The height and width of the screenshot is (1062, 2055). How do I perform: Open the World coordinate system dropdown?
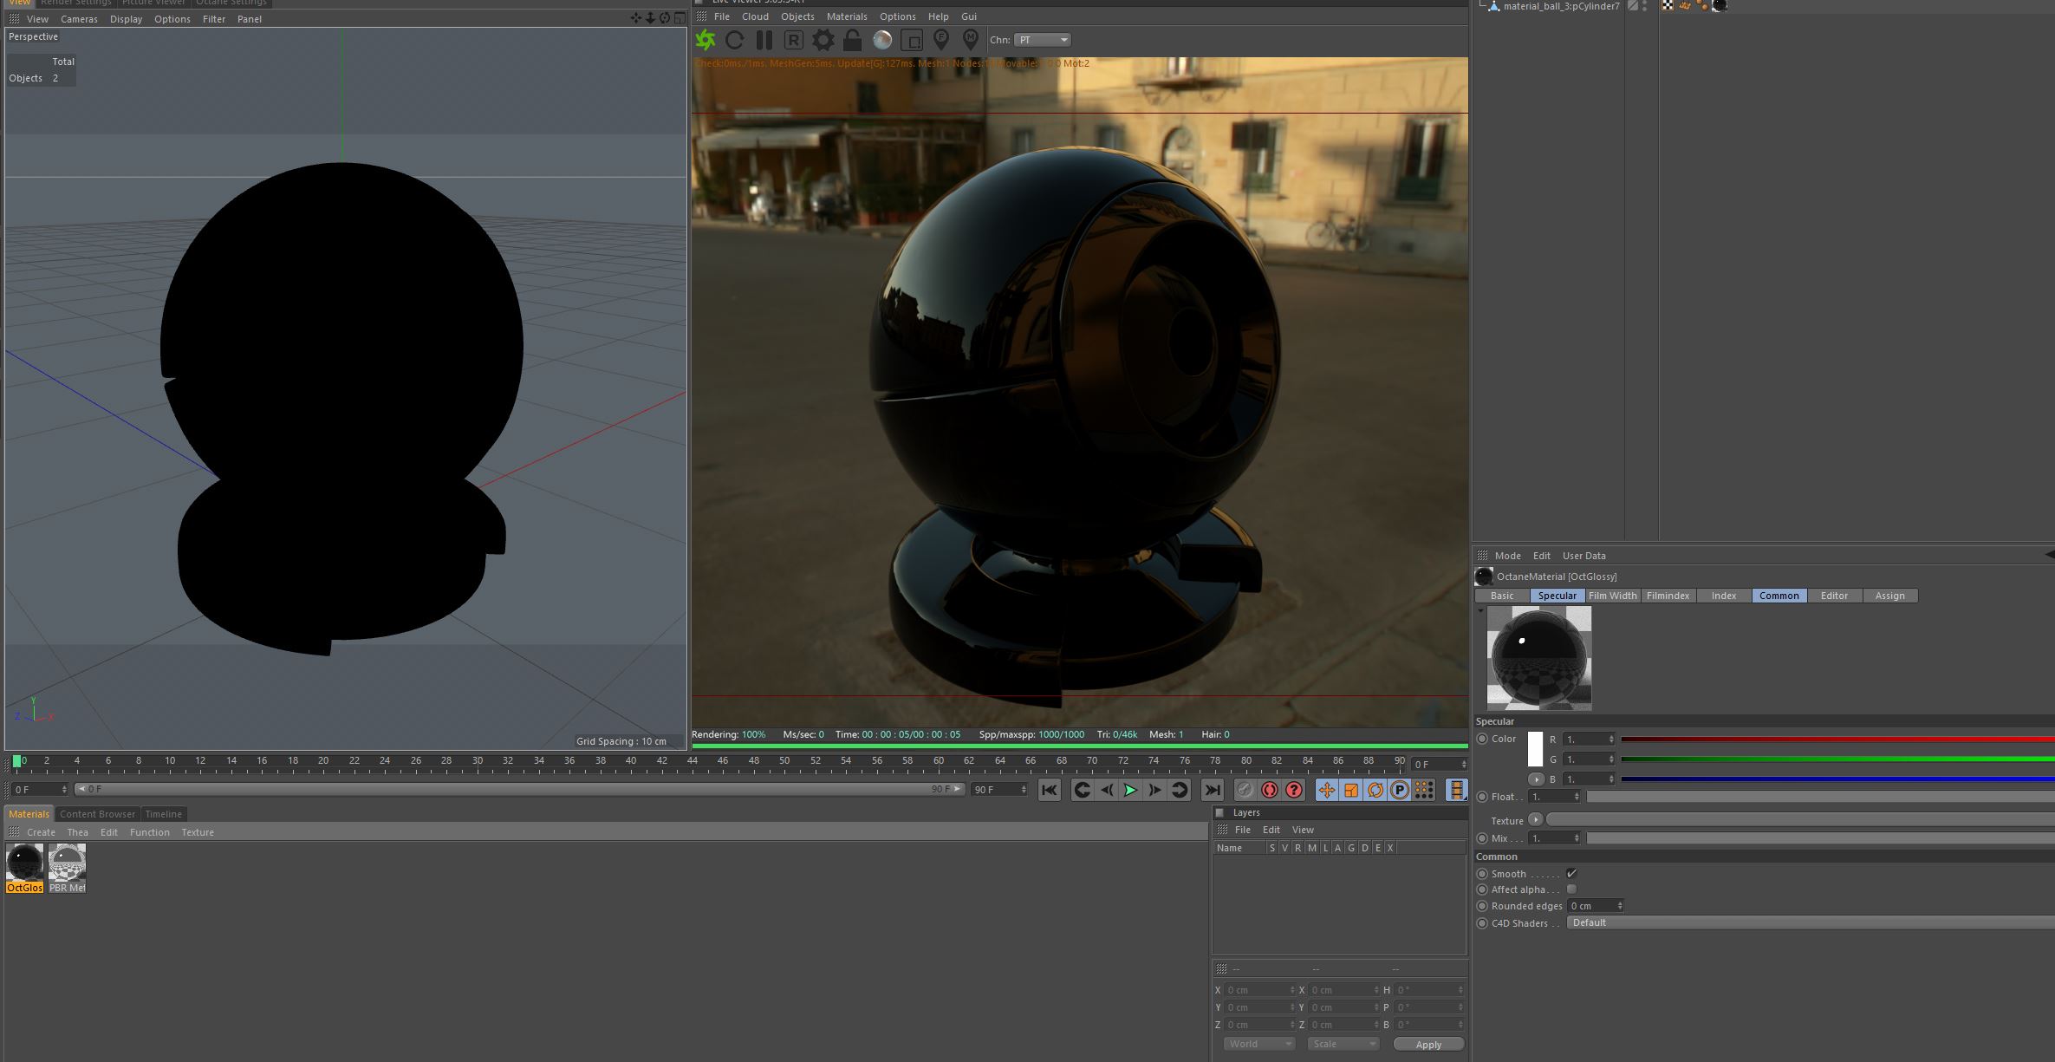pos(1258,1044)
